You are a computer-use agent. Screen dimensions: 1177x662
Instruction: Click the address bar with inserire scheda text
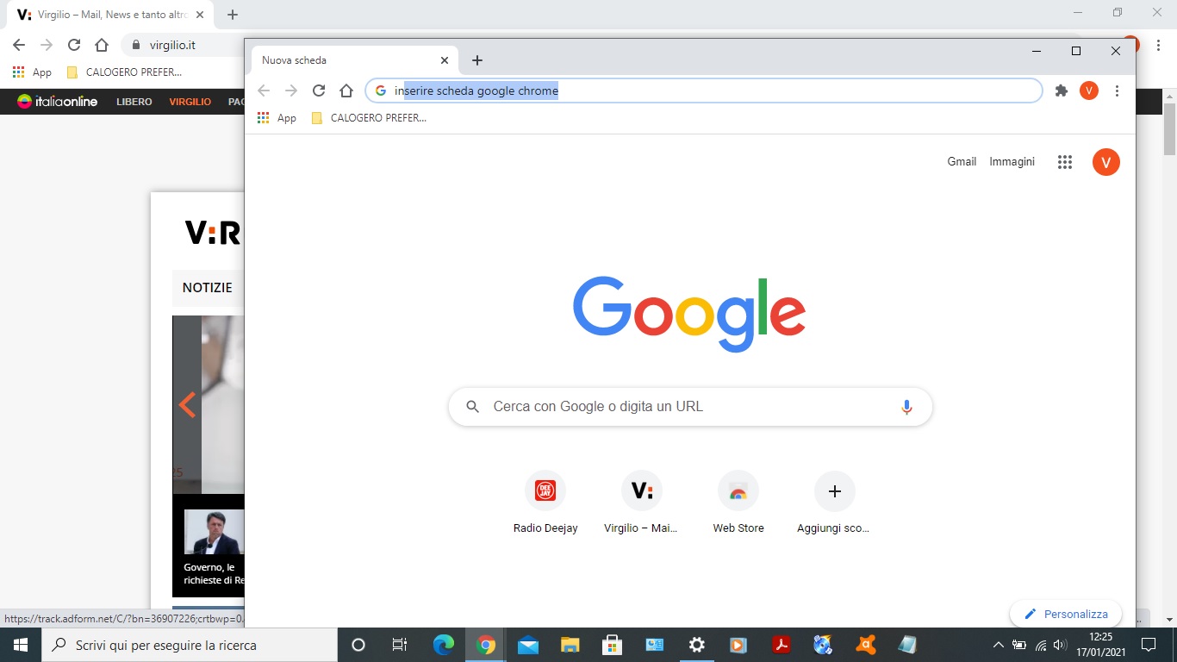point(704,91)
